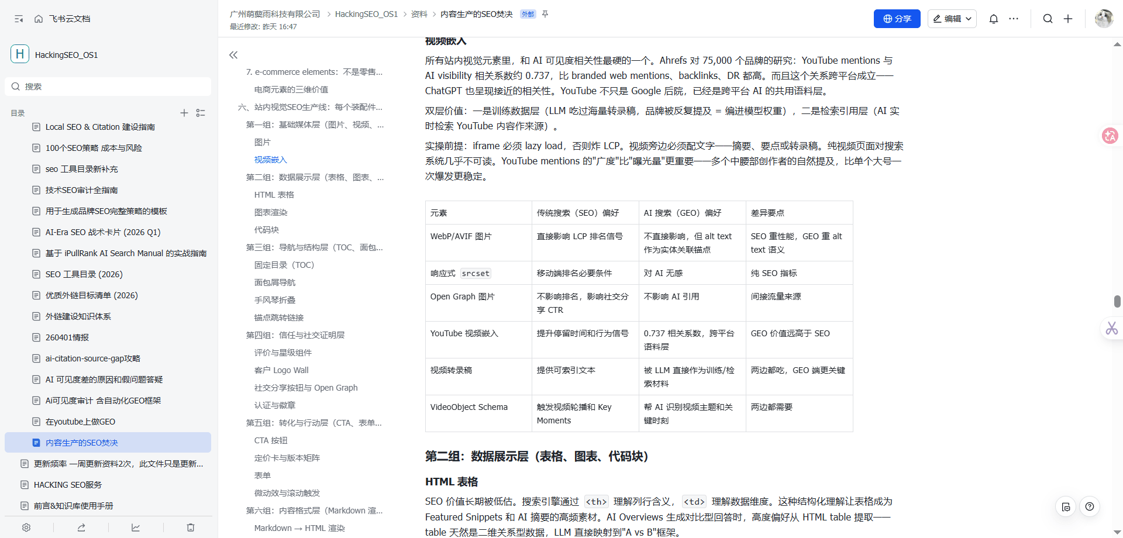The image size is (1123, 538).
Task: Click the 外部 tag badge
Action: click(528, 14)
